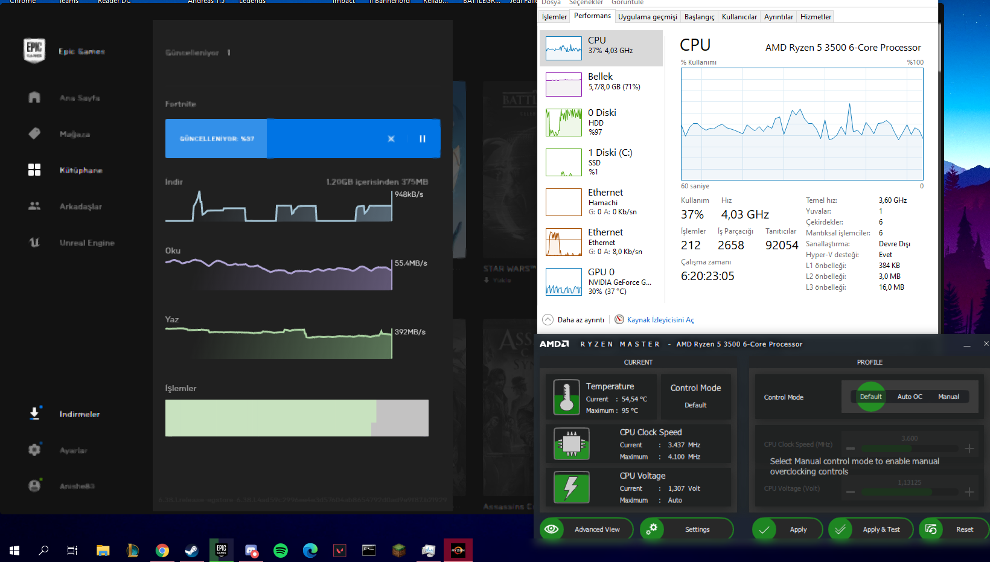The width and height of the screenshot is (990, 562).
Task: Open the Hizmetler tab
Action: 816,17
